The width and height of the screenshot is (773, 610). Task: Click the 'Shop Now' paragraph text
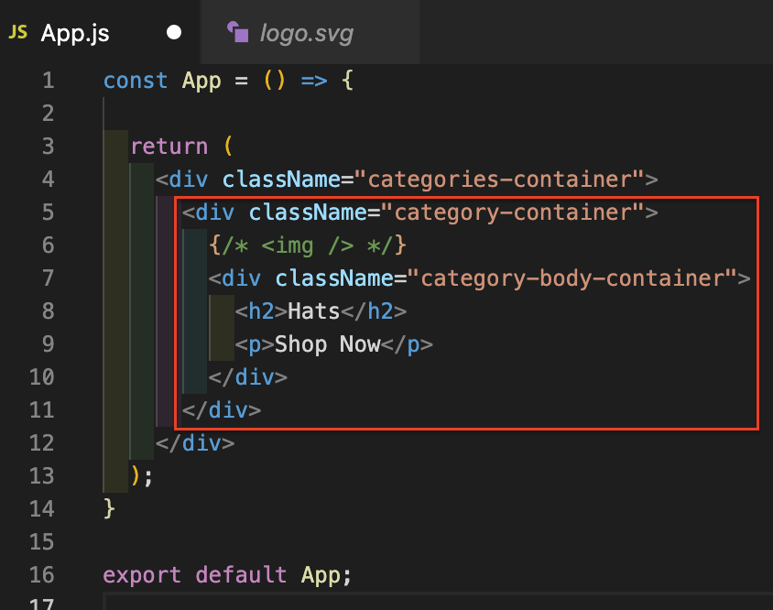click(327, 344)
